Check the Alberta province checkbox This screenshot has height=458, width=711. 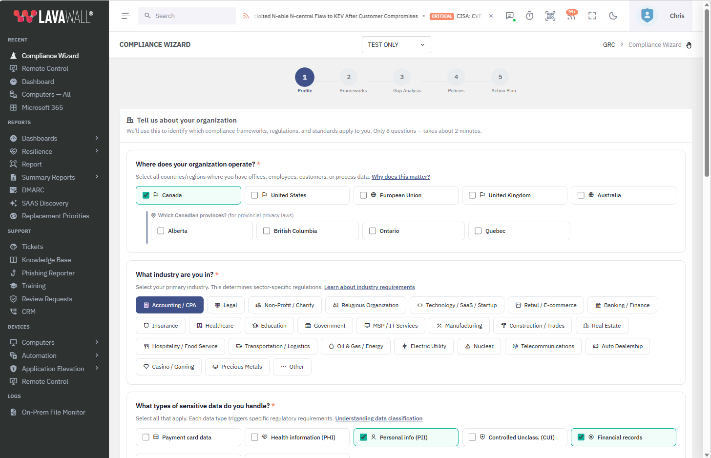(x=161, y=231)
